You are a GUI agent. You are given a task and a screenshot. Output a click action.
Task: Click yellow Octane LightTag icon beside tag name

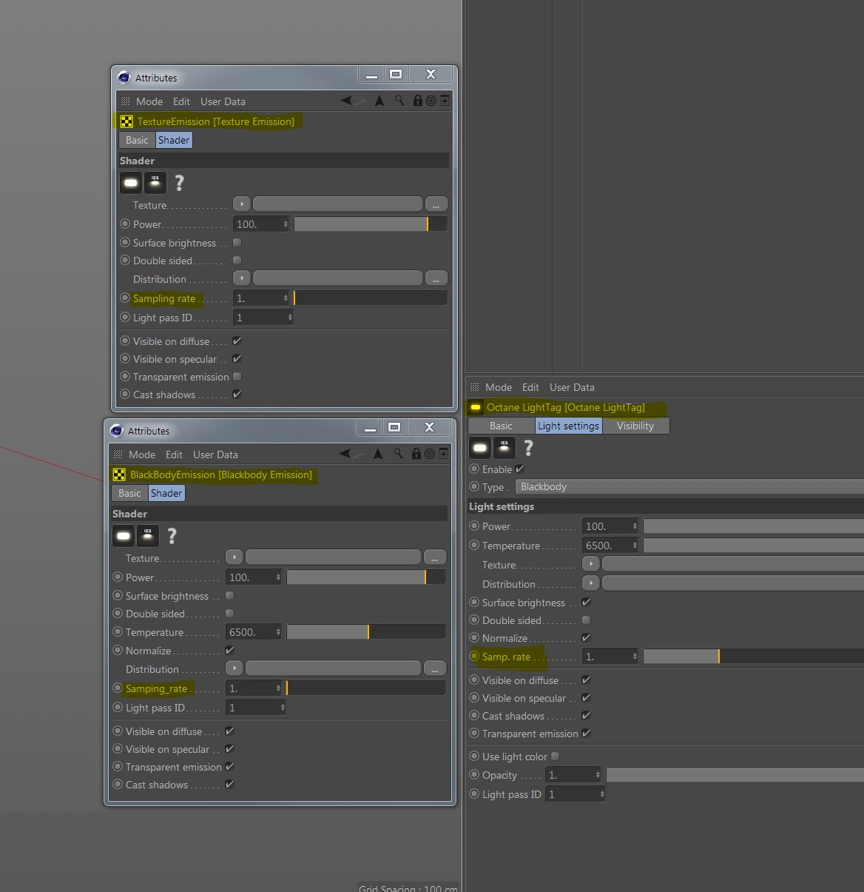pos(476,407)
